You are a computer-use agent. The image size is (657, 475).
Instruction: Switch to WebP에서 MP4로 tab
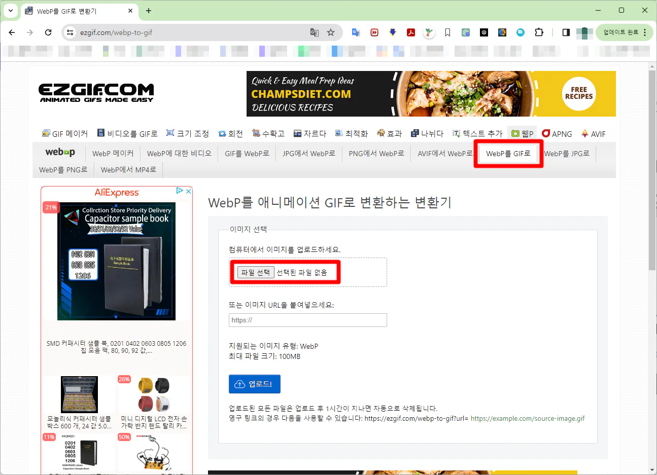128,169
